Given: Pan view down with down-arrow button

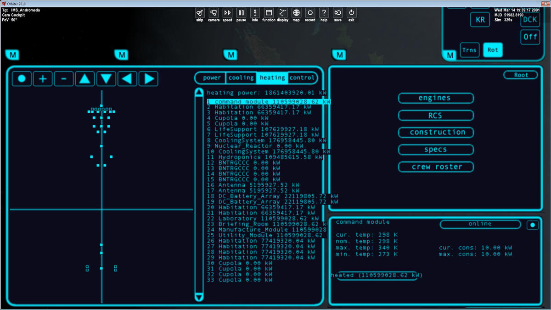Looking at the screenshot, I should click(106, 79).
